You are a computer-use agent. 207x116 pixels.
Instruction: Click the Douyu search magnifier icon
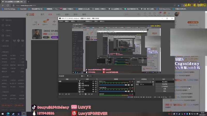138,14
